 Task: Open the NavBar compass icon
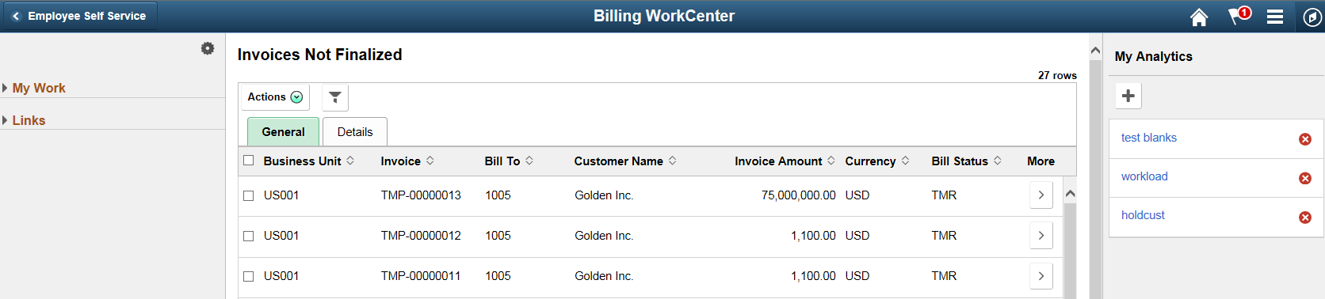(1312, 17)
